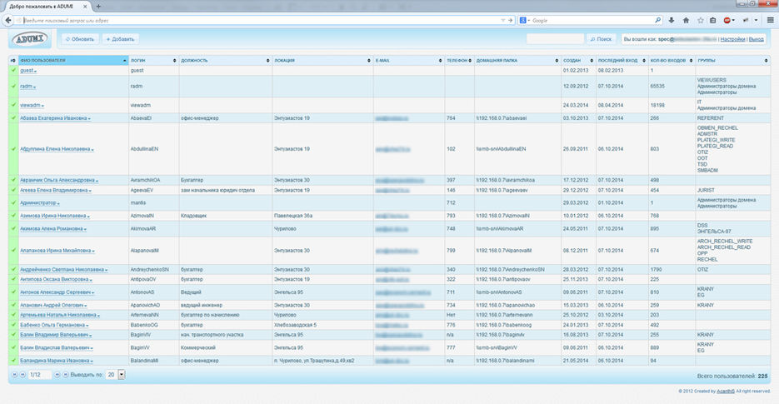Click the Поиск search button

(602, 39)
